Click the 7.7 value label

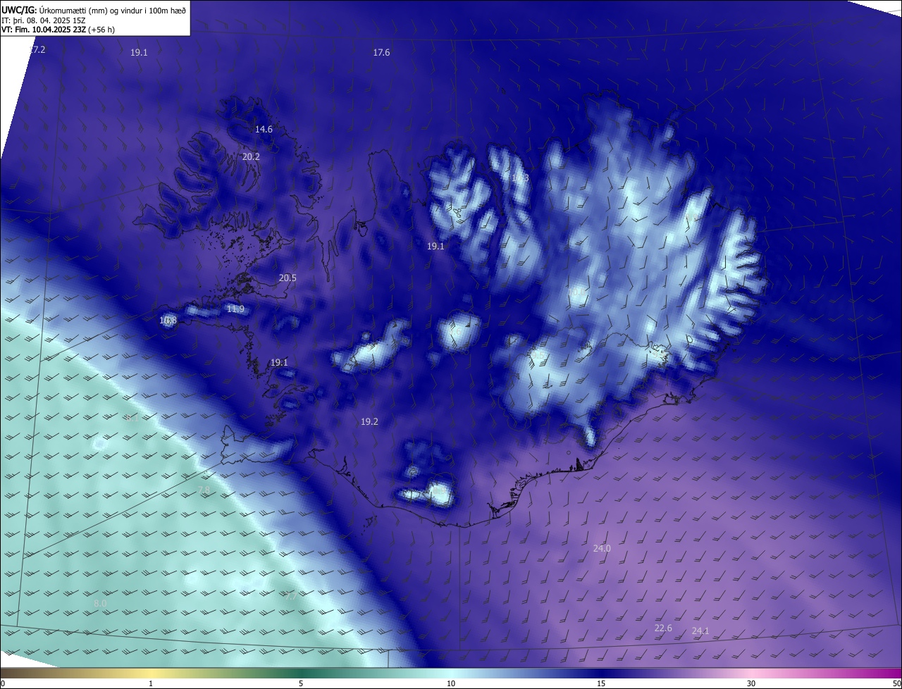point(291,597)
